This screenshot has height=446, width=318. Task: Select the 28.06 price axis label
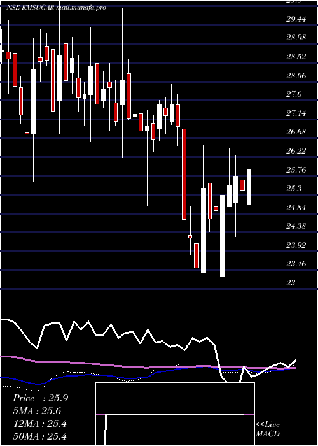tap(296, 76)
